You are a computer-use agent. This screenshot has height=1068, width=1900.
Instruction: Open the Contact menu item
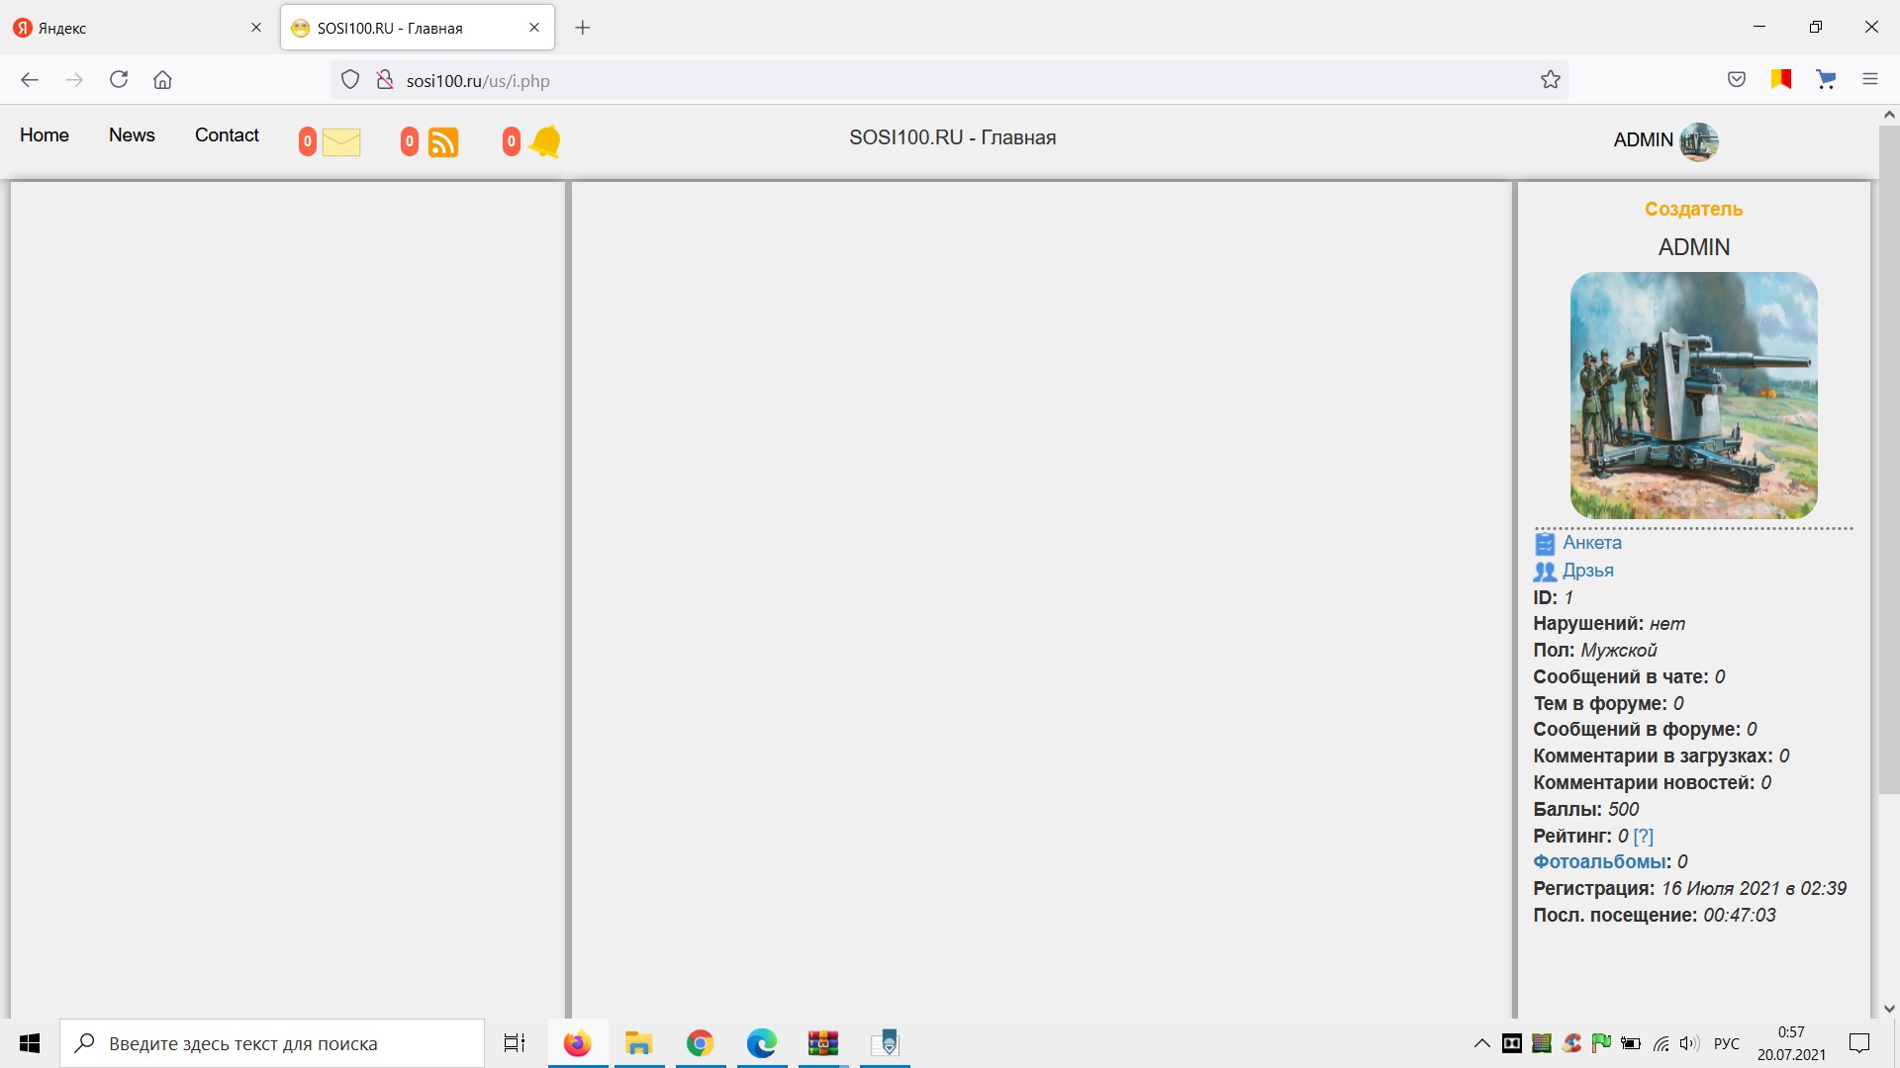pos(227,135)
